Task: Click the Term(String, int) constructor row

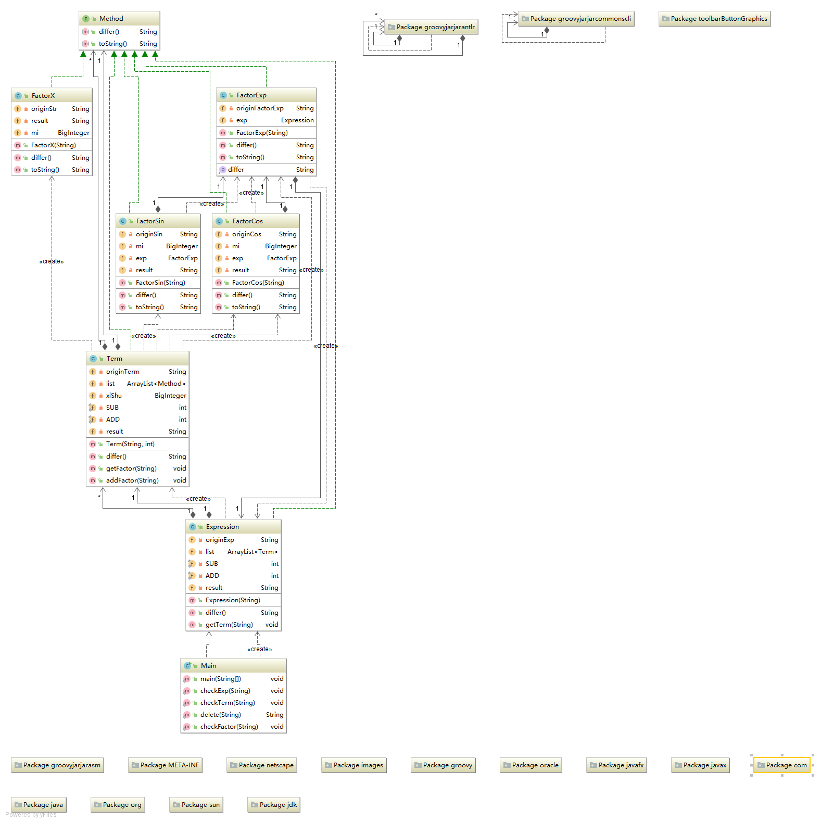Action: tap(137, 444)
